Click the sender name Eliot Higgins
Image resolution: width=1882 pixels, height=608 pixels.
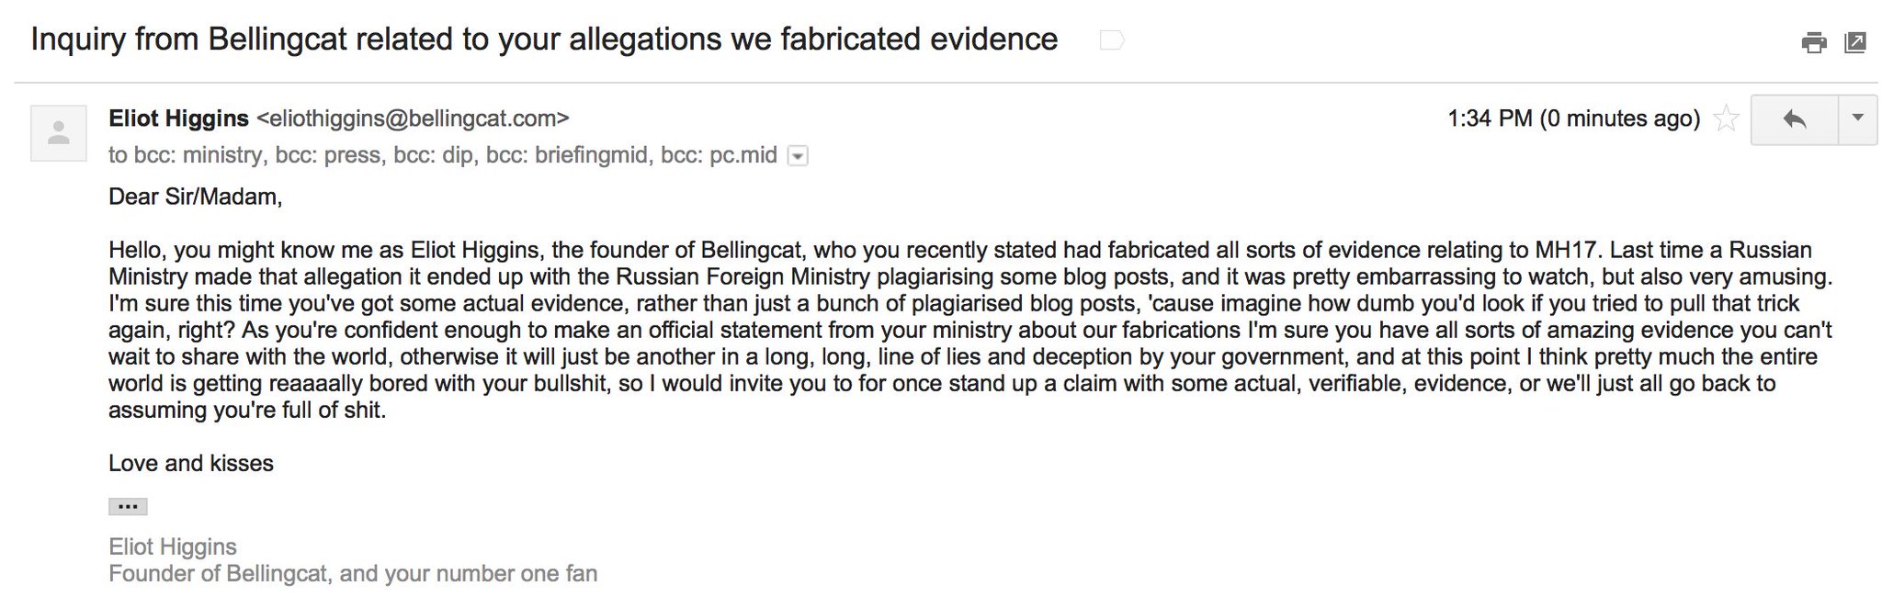(178, 118)
